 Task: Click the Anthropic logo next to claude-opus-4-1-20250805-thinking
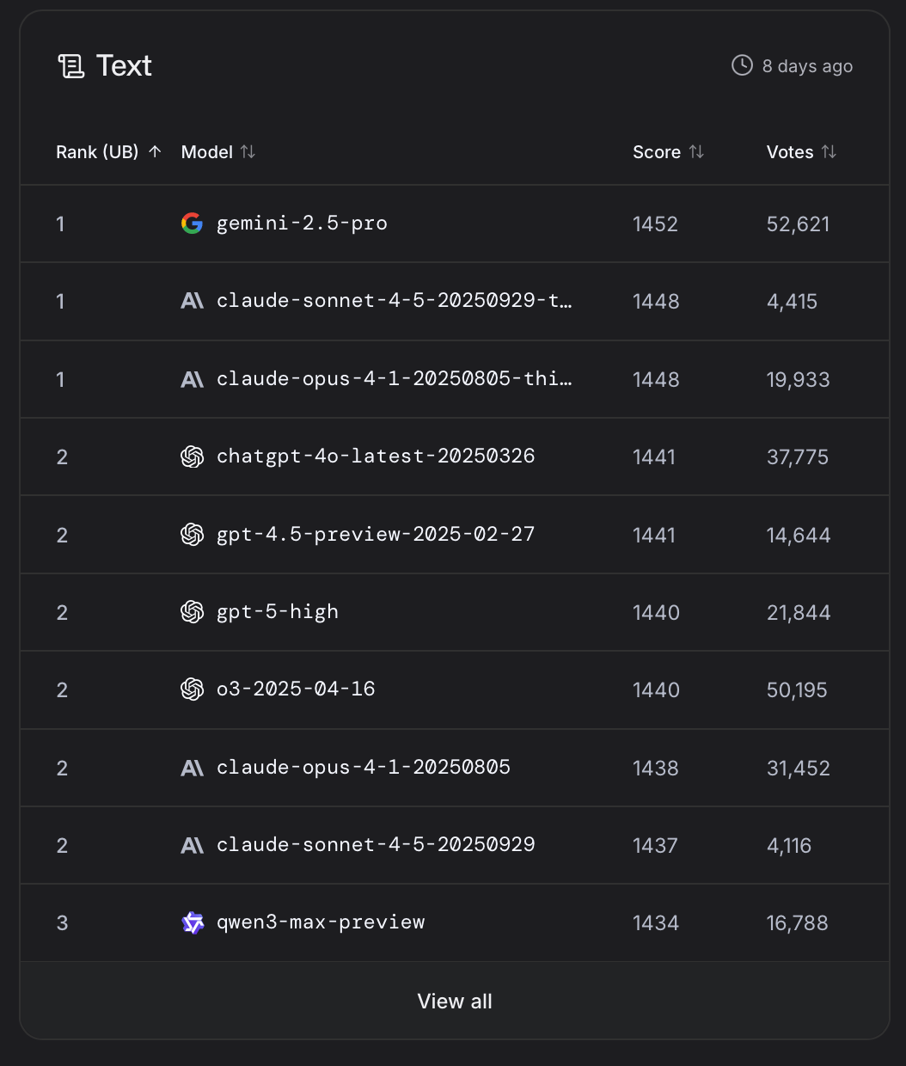tap(192, 379)
